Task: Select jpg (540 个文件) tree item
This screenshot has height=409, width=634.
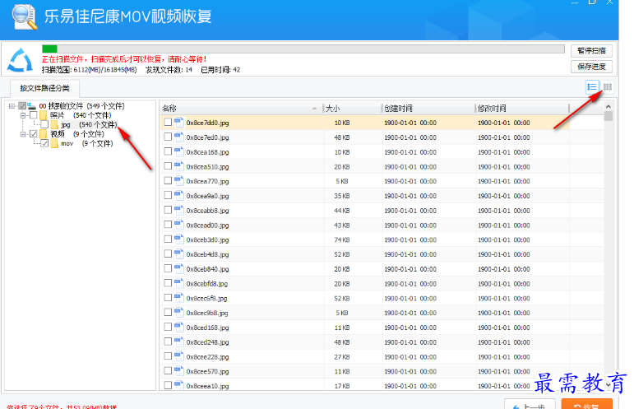Action: point(89,124)
